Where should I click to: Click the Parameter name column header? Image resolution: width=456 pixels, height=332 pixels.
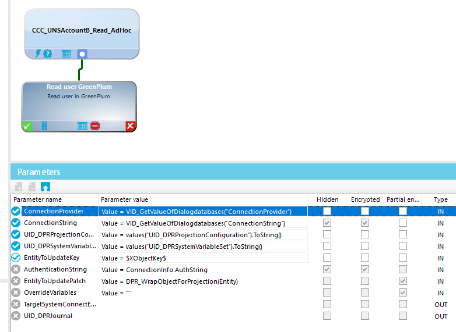click(55, 199)
